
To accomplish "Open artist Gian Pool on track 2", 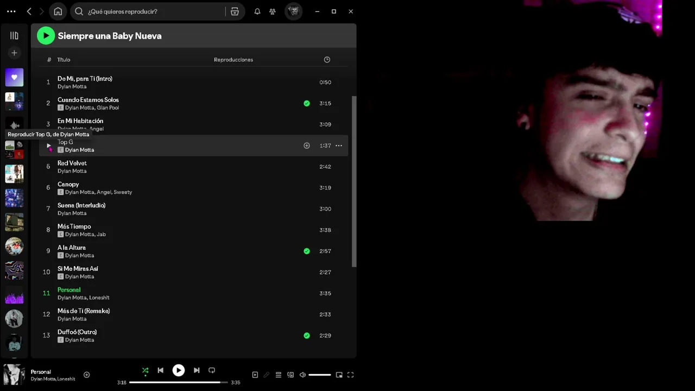I will tap(108, 108).
